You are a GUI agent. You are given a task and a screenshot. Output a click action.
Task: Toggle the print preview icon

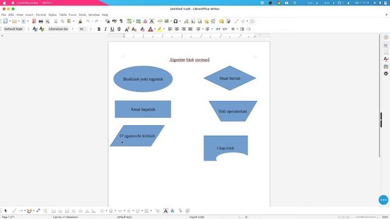pyautogui.click(x=48, y=21)
